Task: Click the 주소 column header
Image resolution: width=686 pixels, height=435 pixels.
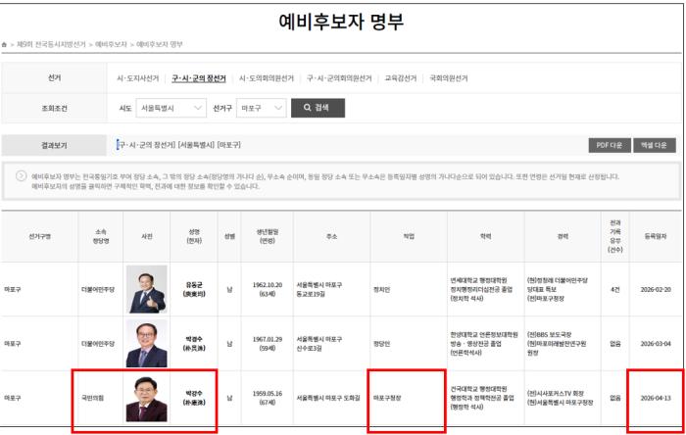Action: point(331,236)
